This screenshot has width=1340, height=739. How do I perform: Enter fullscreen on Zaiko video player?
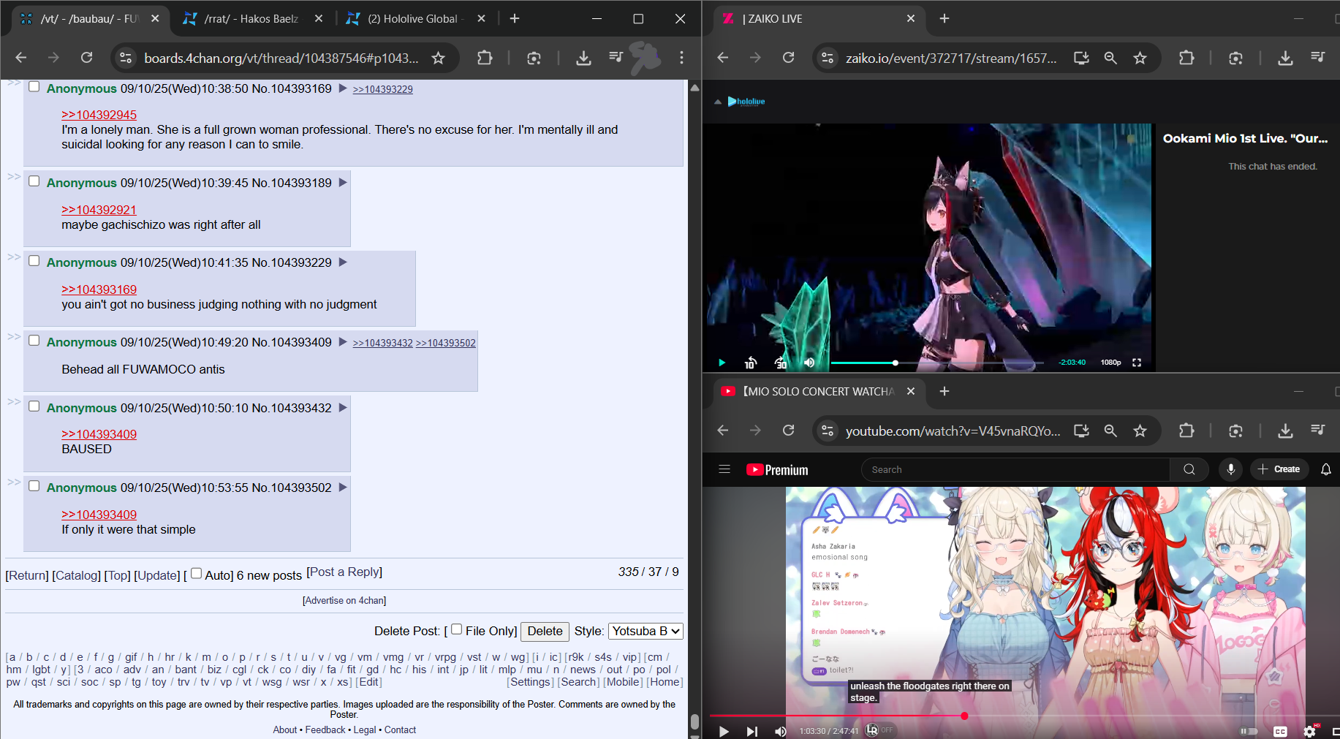click(1137, 363)
